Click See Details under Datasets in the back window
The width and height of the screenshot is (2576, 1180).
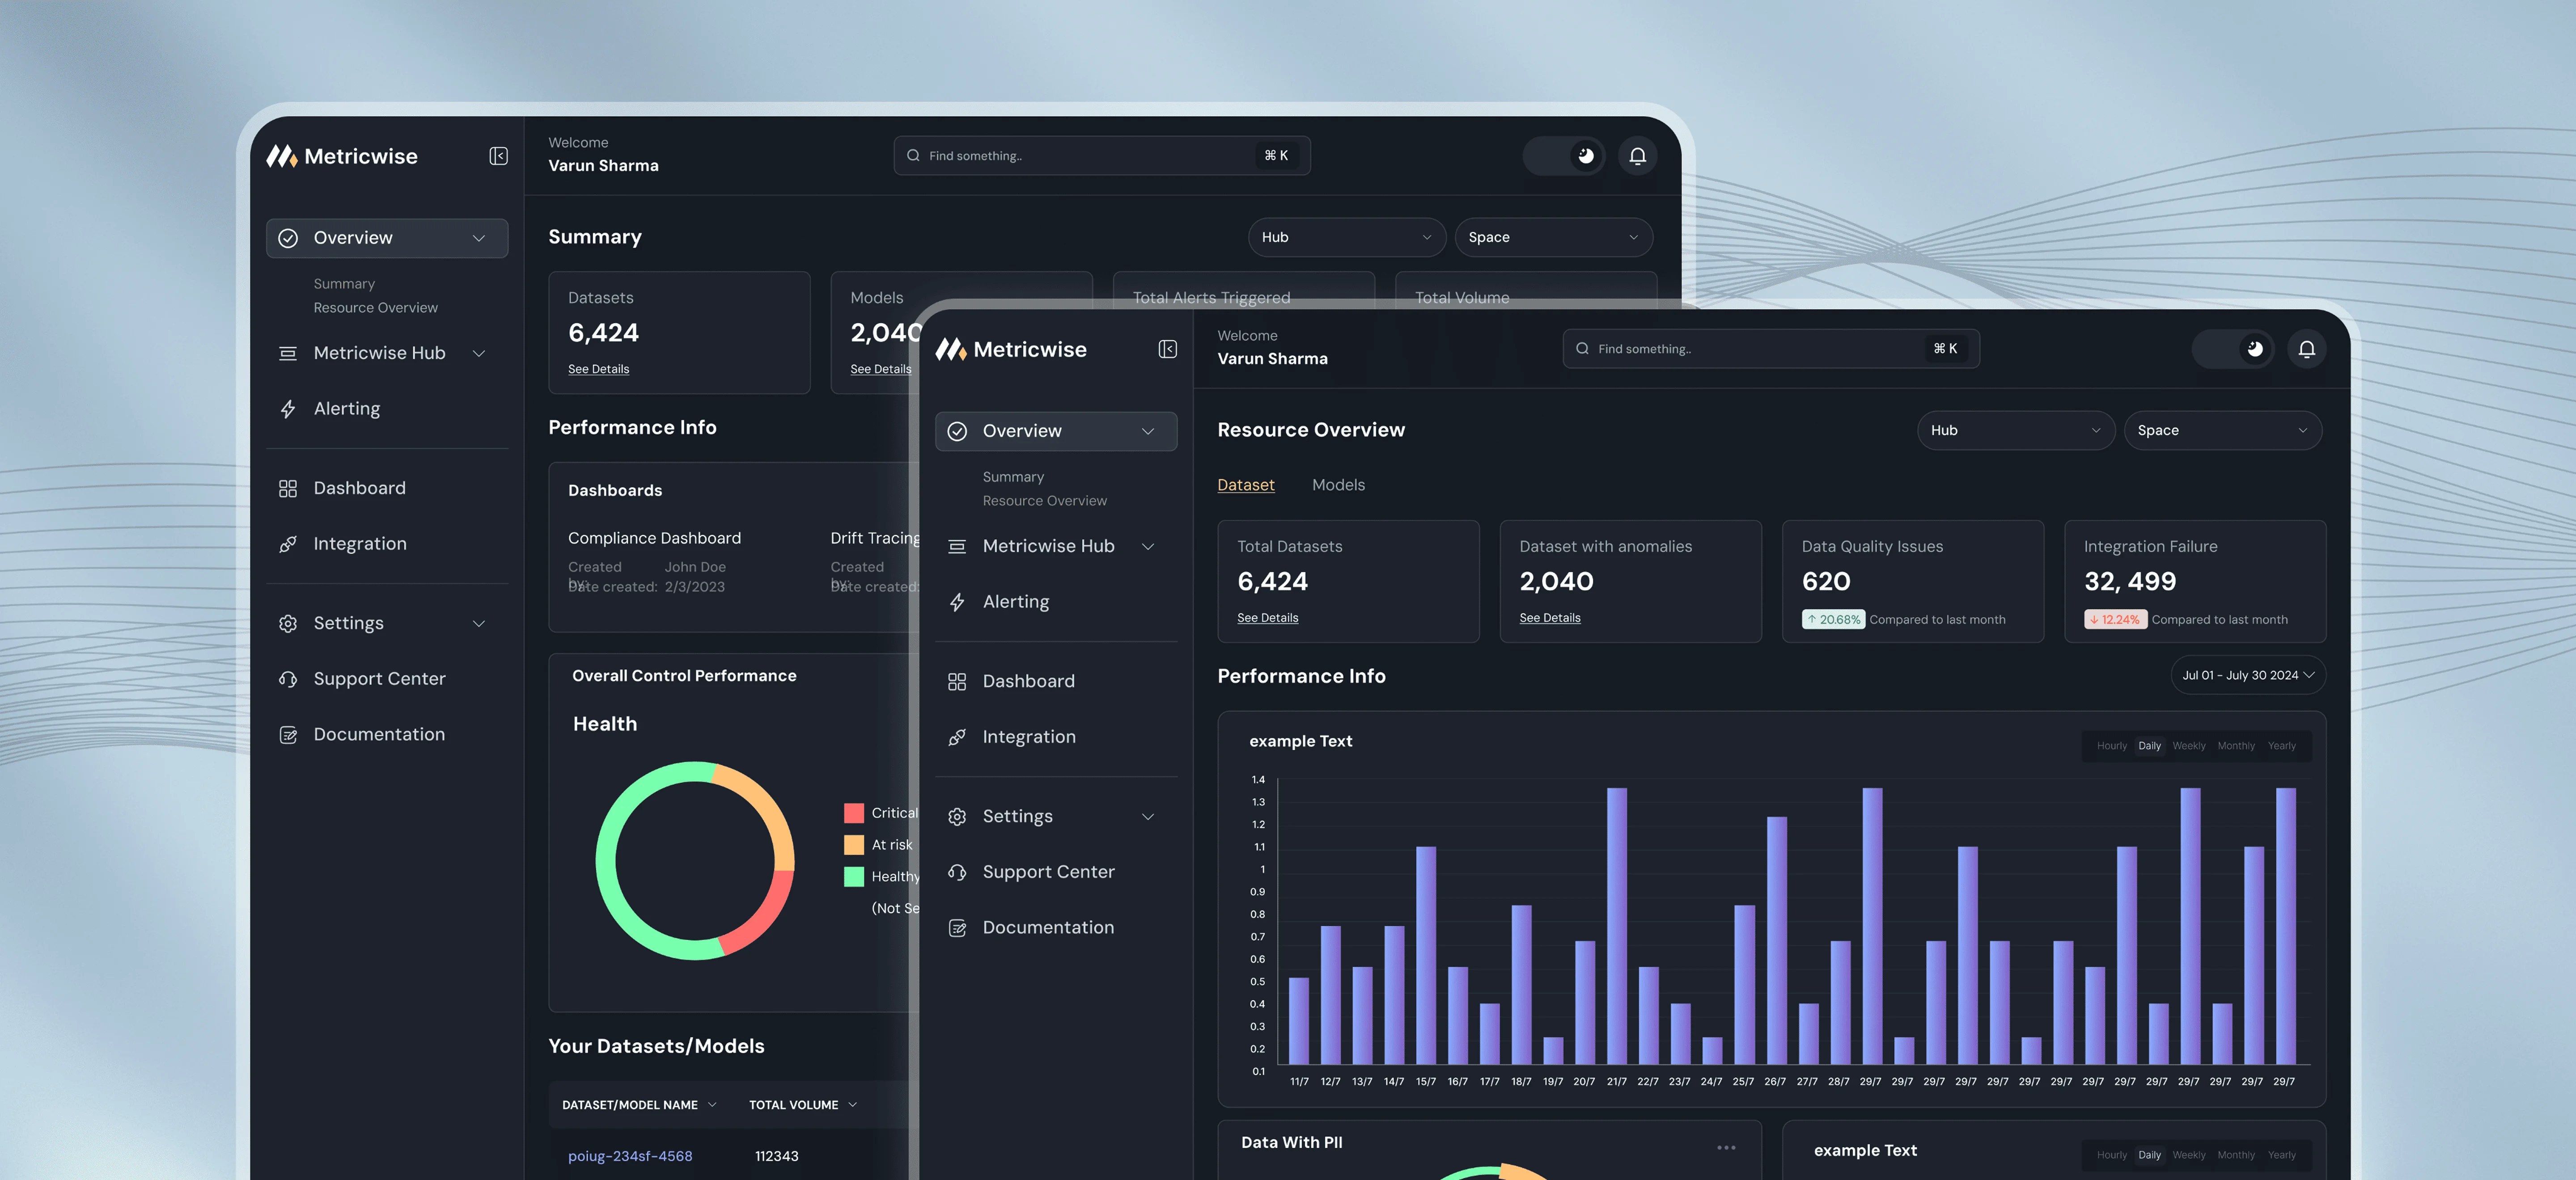(x=598, y=370)
